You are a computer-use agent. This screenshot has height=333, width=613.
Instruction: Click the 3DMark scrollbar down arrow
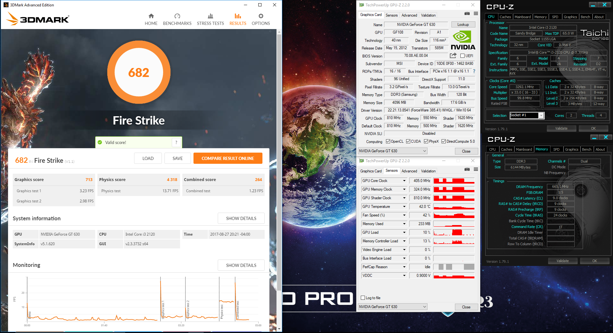pos(279,329)
